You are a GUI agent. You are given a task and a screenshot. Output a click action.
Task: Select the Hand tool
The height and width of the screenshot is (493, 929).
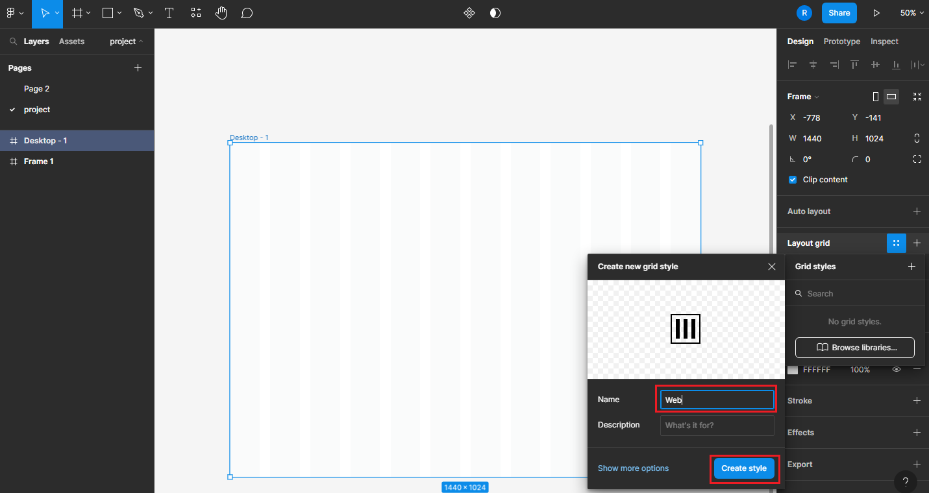(x=221, y=13)
